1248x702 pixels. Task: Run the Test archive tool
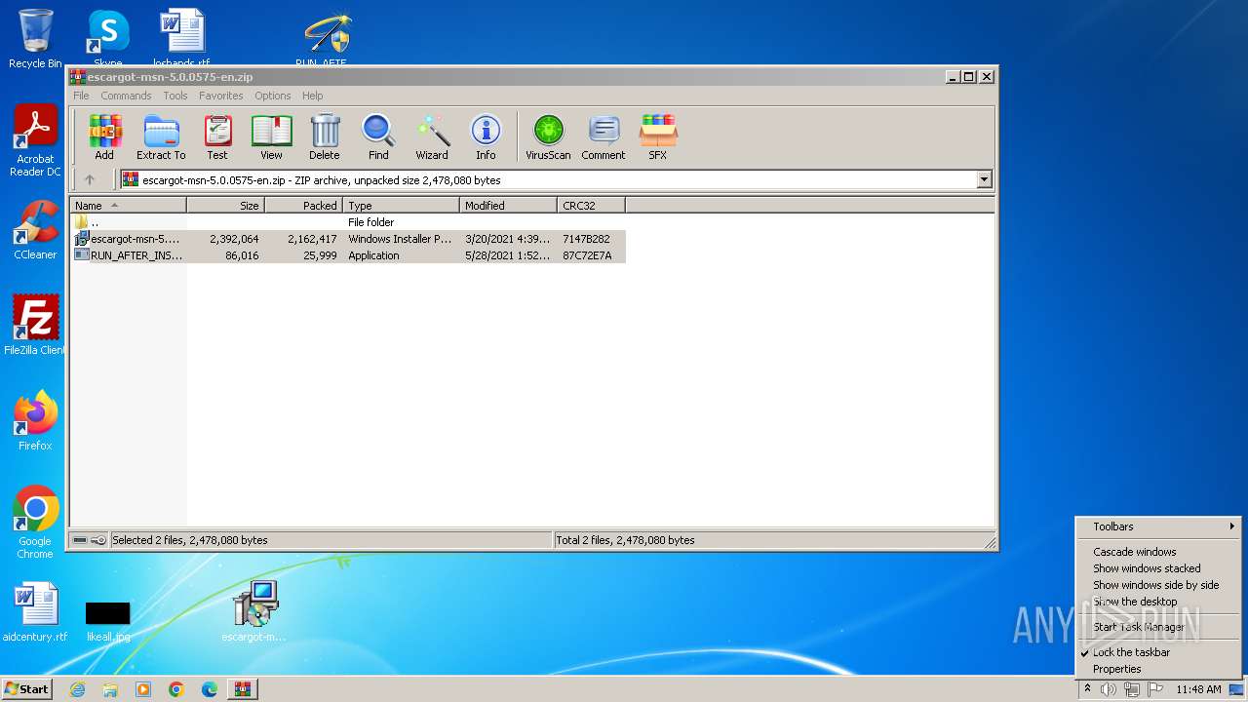tap(217, 137)
